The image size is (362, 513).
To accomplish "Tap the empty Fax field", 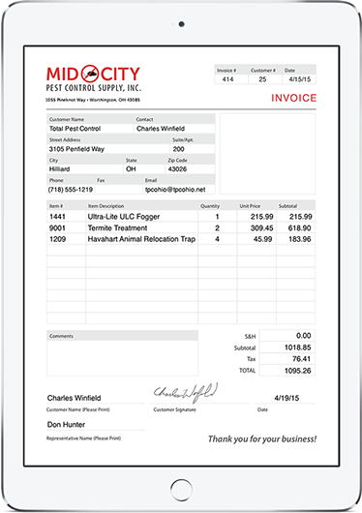I will pos(119,190).
